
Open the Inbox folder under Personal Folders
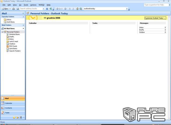11,39
